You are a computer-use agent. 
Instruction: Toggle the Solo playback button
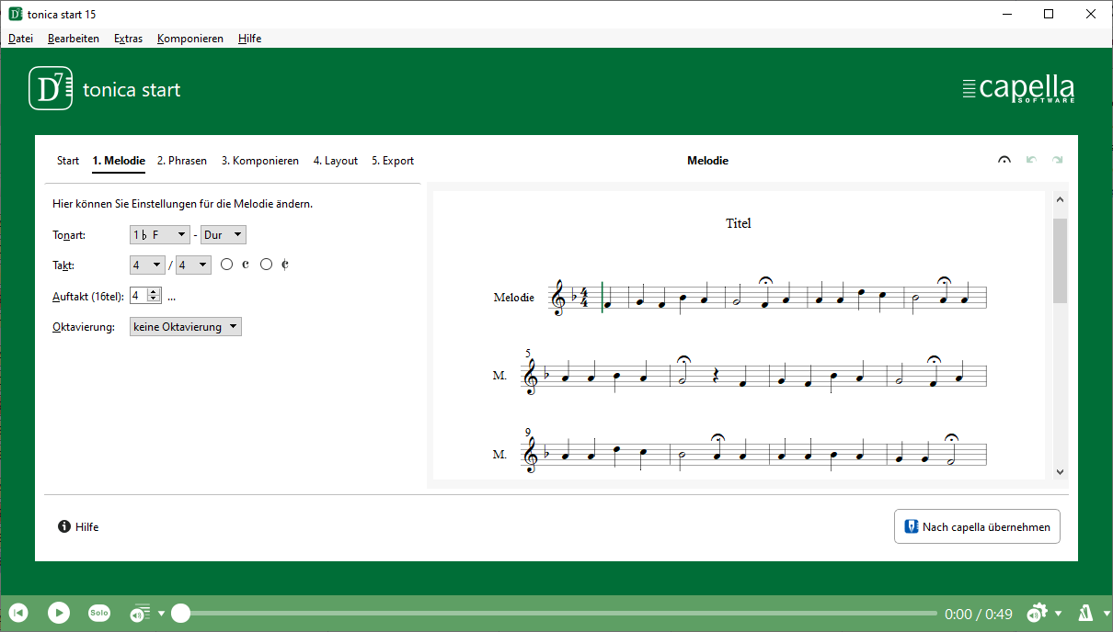tap(99, 613)
